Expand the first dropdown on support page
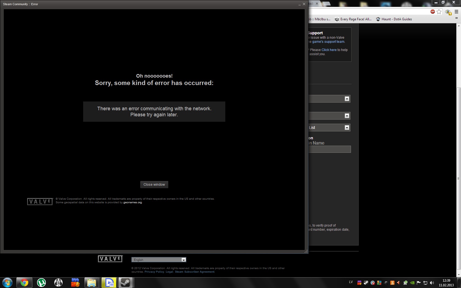The height and width of the screenshot is (288, 461). 347,99
